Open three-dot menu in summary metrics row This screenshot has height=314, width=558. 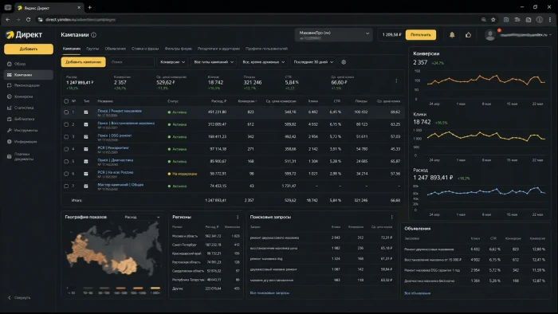[396, 80]
